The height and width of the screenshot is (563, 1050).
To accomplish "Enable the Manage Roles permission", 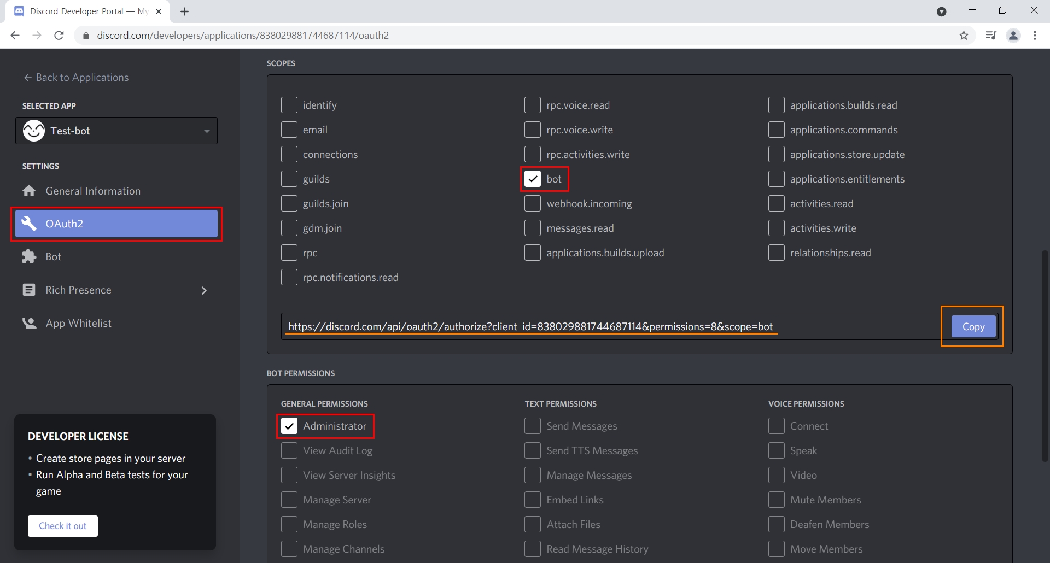I will [x=289, y=524].
